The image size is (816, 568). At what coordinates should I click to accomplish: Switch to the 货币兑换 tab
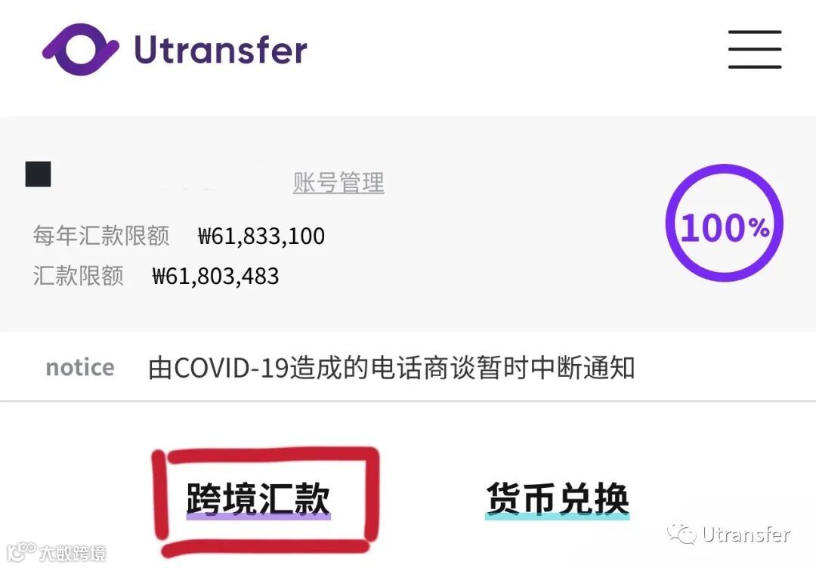click(x=558, y=499)
